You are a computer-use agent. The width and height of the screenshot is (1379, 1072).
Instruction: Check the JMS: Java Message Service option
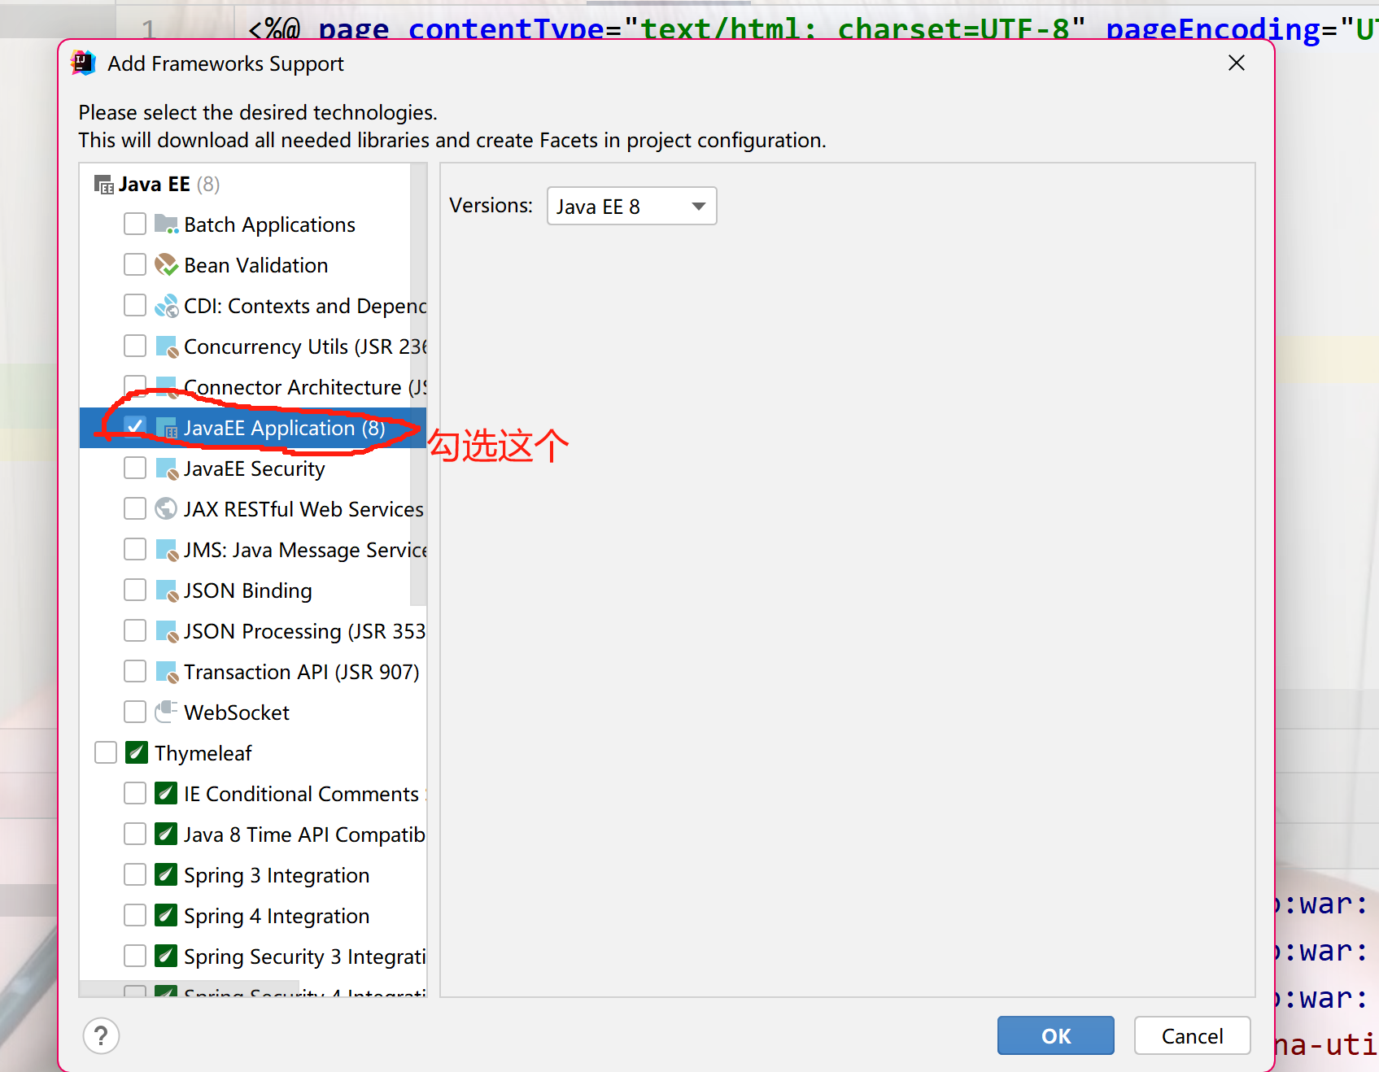click(135, 549)
